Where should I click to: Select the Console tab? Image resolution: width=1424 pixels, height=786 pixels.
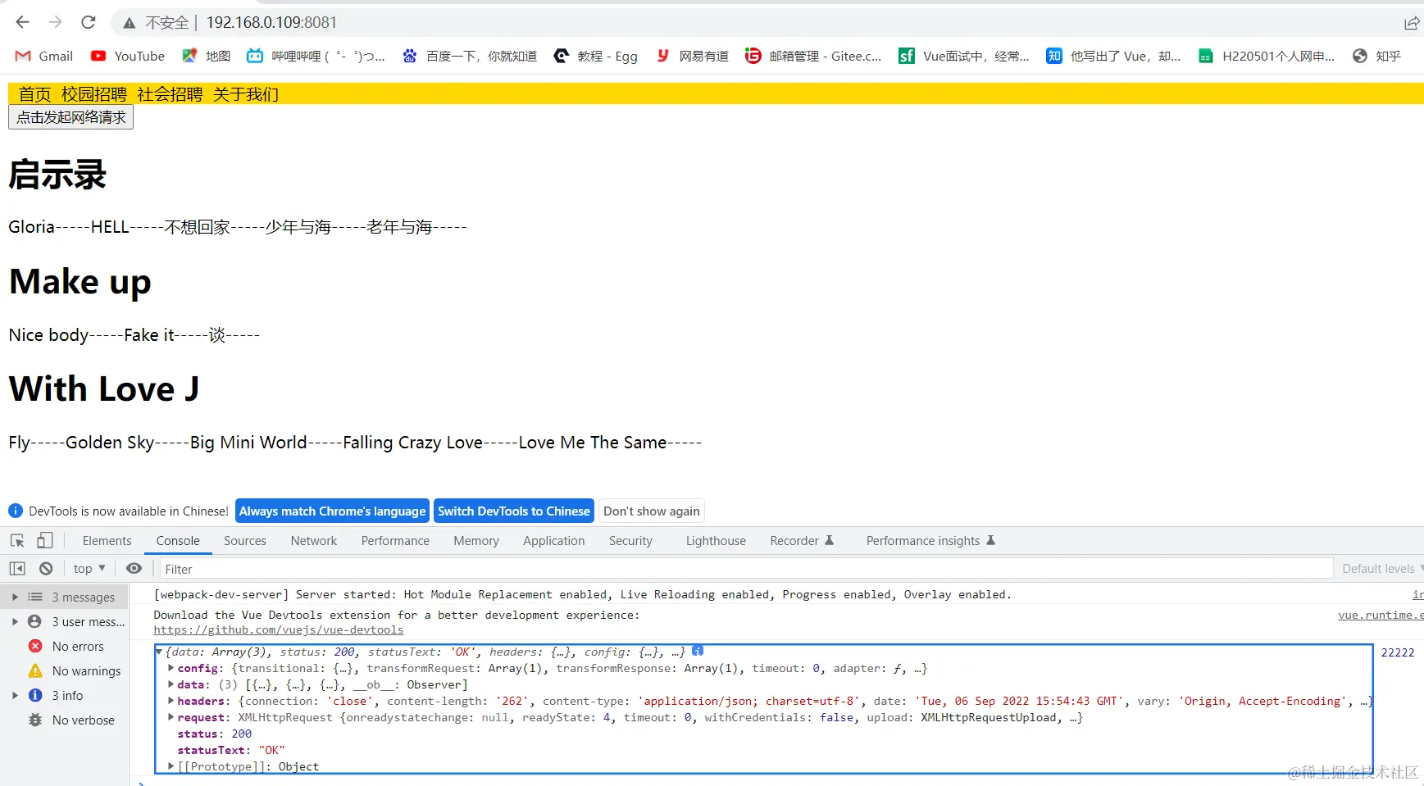pyautogui.click(x=178, y=541)
